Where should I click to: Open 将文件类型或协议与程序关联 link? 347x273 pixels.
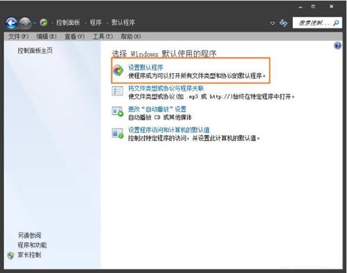(166, 88)
